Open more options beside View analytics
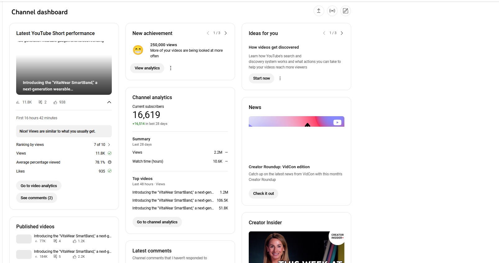Viewport: 499px width, 263px height. tap(171, 68)
